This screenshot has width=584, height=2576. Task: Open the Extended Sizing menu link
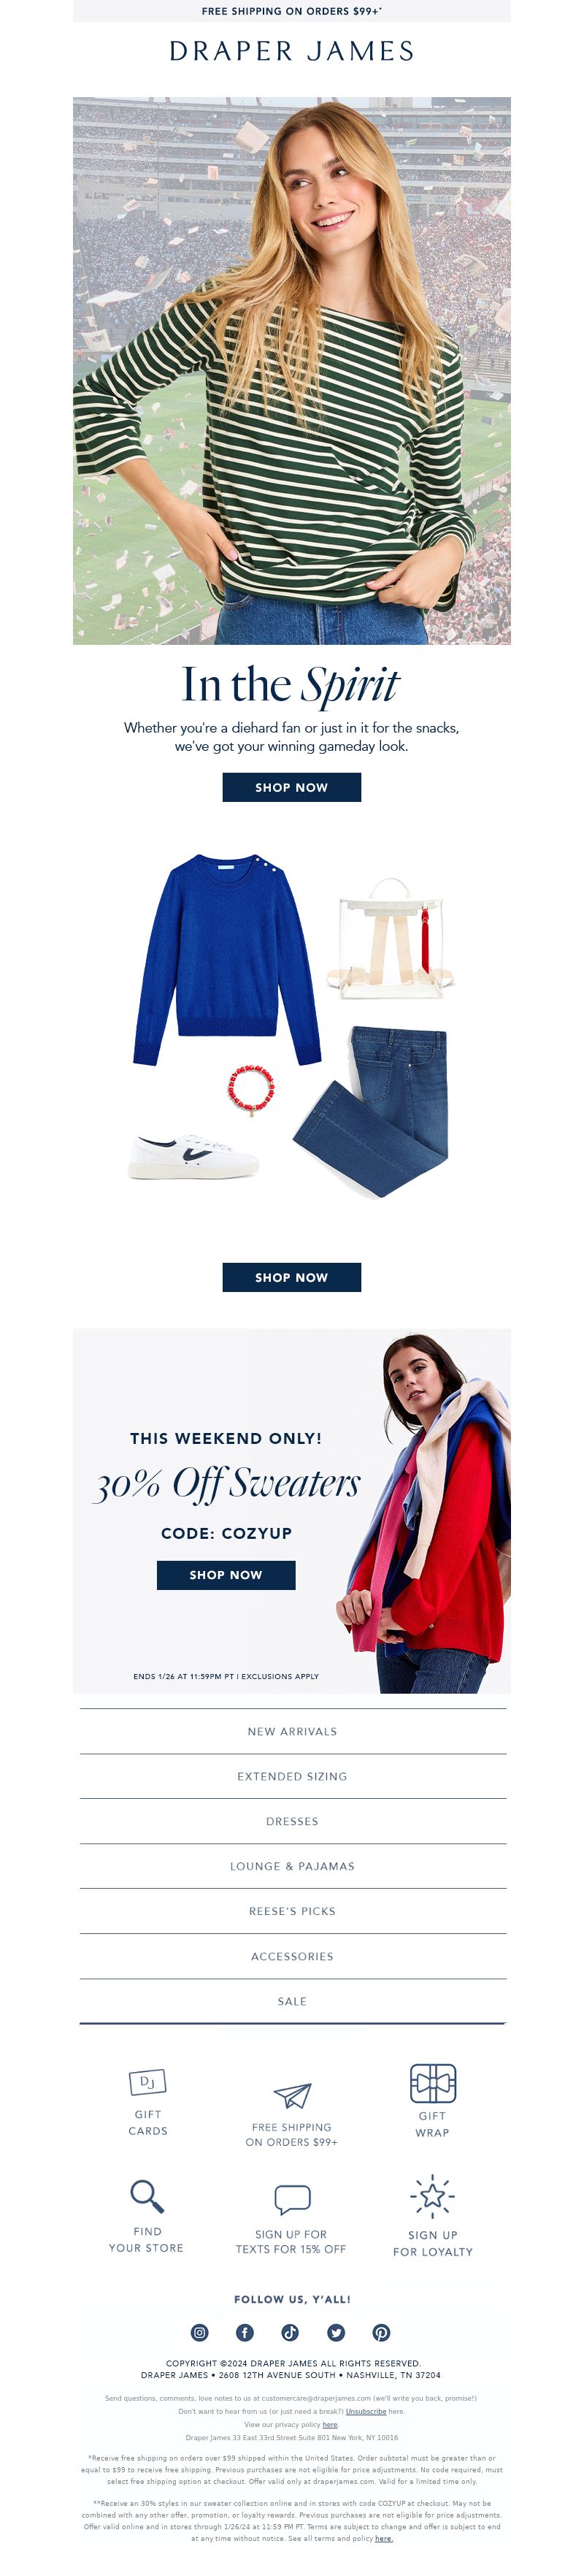(292, 1776)
